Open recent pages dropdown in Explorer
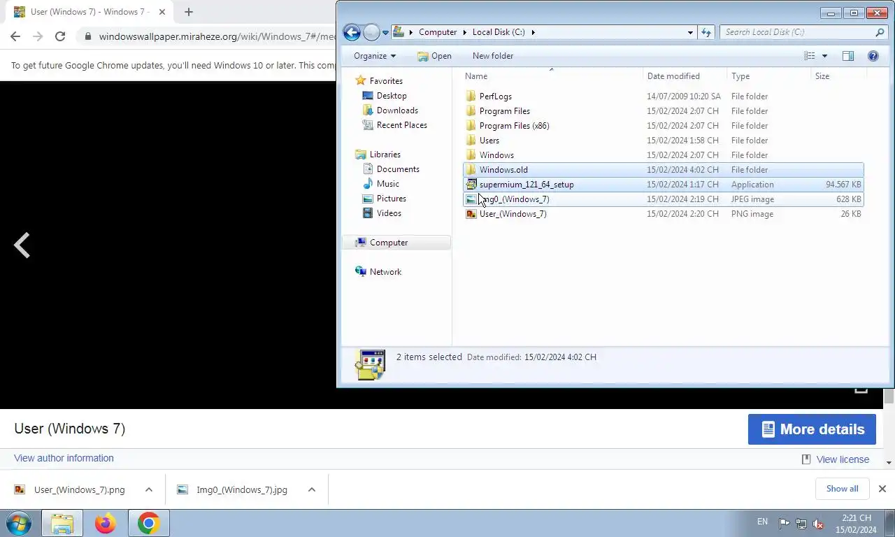895x537 pixels. pyautogui.click(x=385, y=33)
